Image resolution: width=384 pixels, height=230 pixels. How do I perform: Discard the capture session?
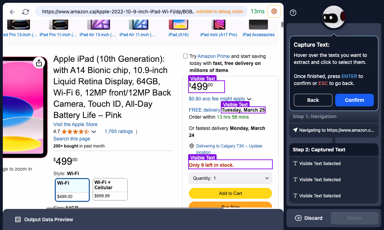click(308, 218)
